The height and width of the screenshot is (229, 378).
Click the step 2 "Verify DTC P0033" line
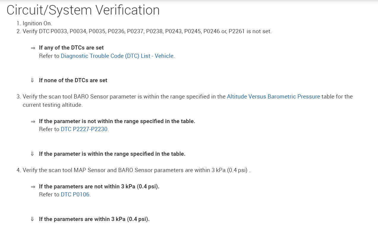pos(147,31)
